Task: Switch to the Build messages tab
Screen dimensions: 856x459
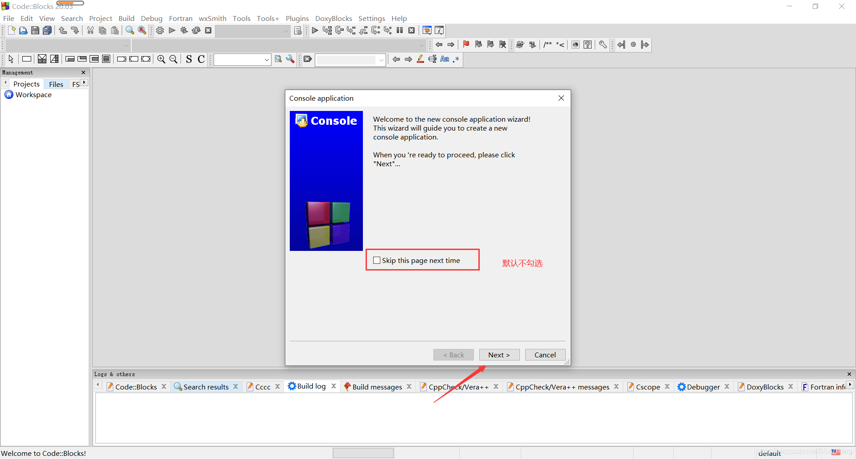Action: [377, 387]
